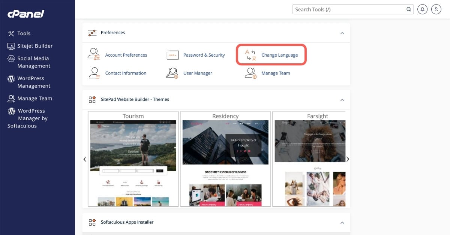Show previous themes with left arrow
Screen dimensions: 450x235
(x=85, y=159)
